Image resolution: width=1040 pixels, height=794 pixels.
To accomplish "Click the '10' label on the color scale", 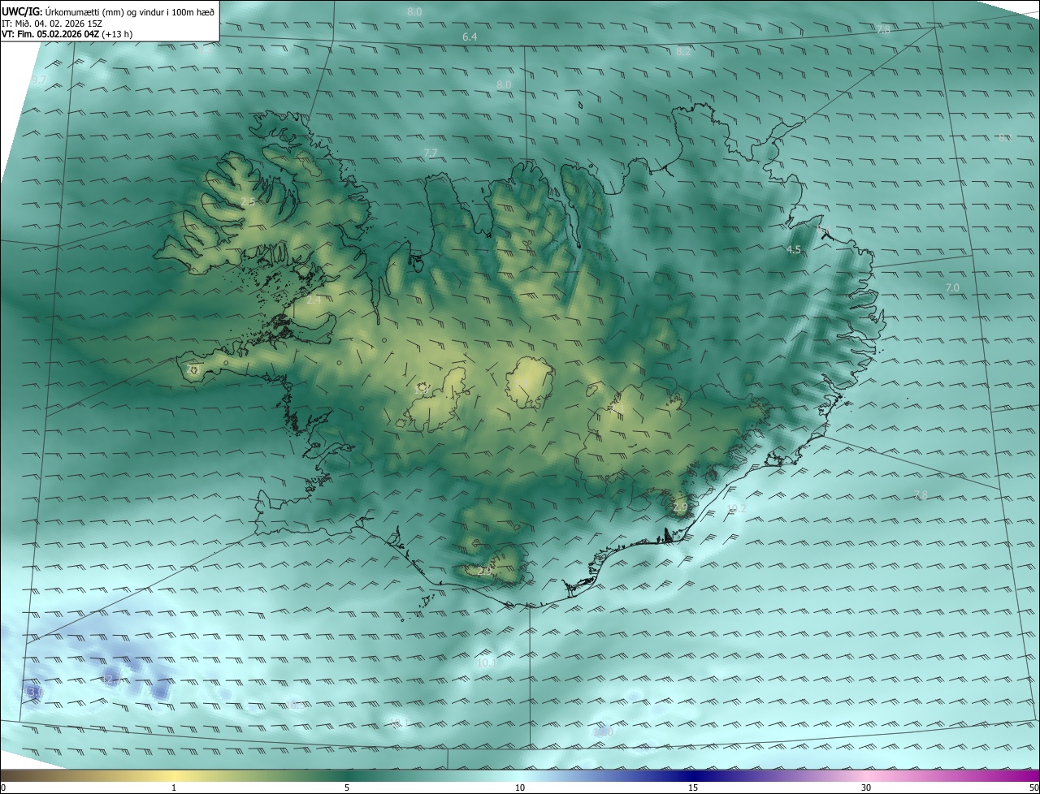I will point(520,788).
